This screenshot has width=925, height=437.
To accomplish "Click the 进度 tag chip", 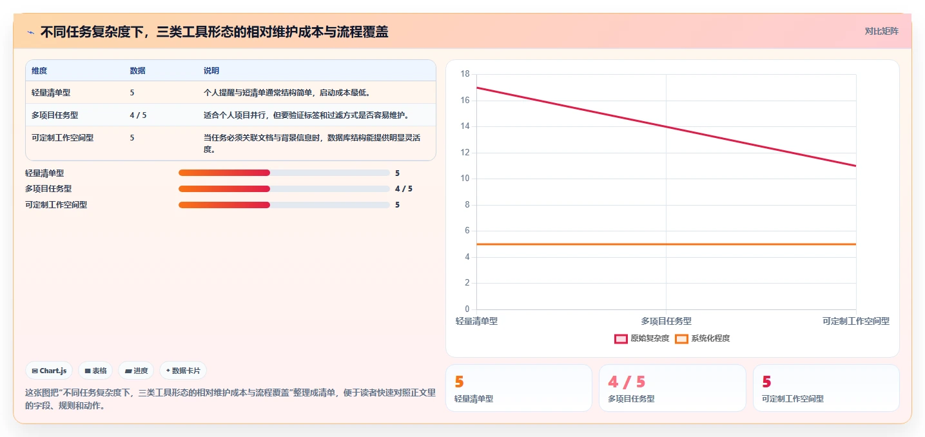I will (136, 371).
